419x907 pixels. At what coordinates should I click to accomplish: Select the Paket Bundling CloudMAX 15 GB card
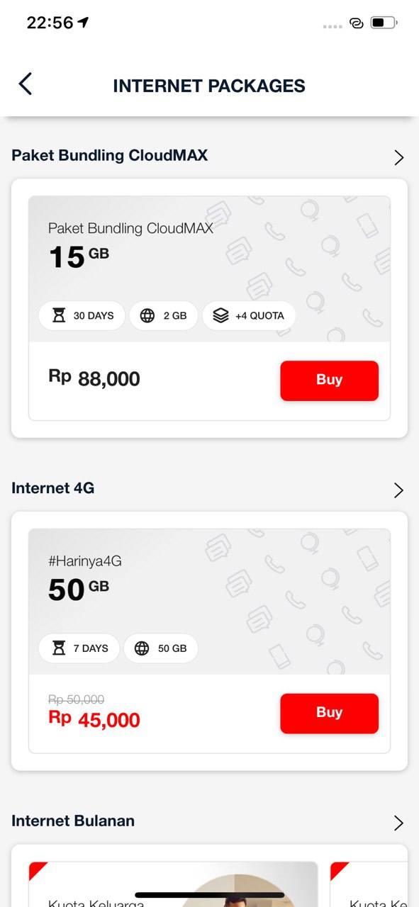click(x=209, y=308)
